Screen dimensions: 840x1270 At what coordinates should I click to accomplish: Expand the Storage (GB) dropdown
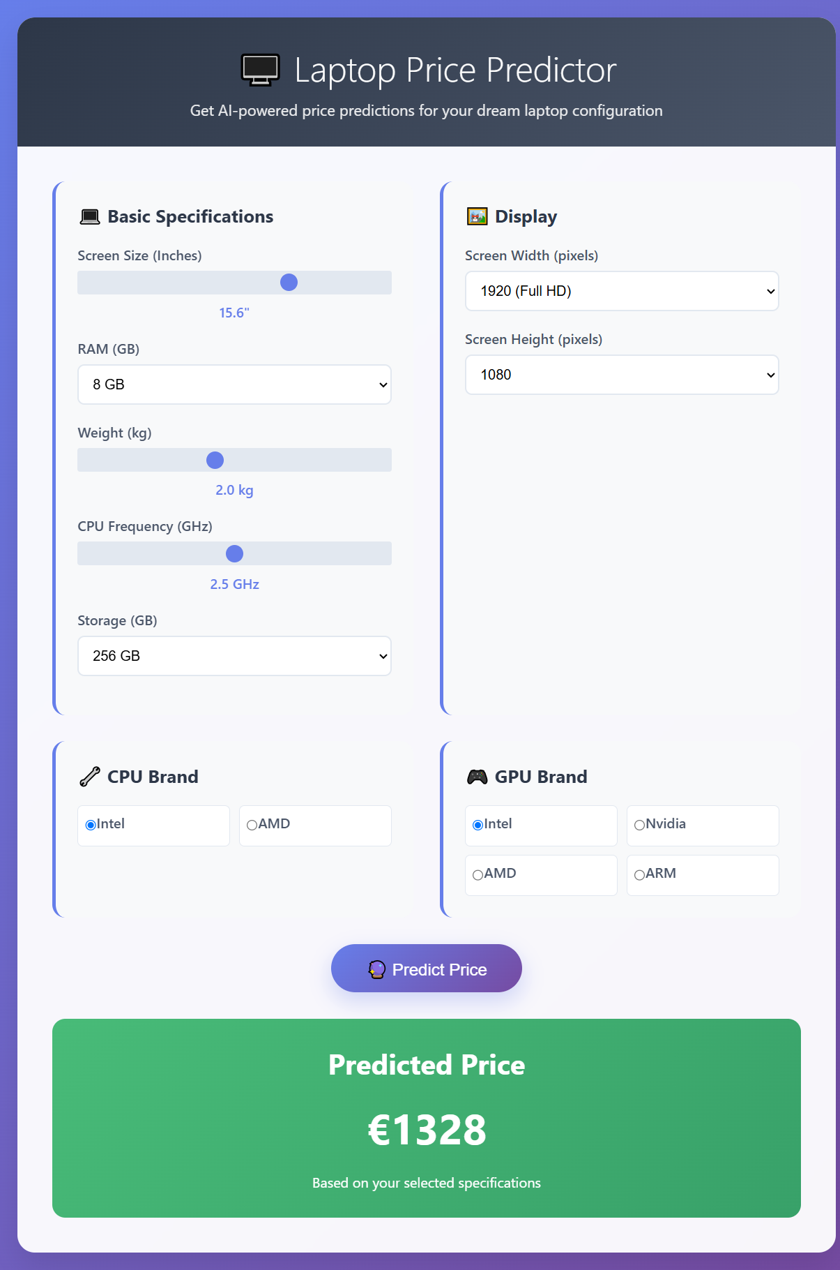tap(234, 656)
